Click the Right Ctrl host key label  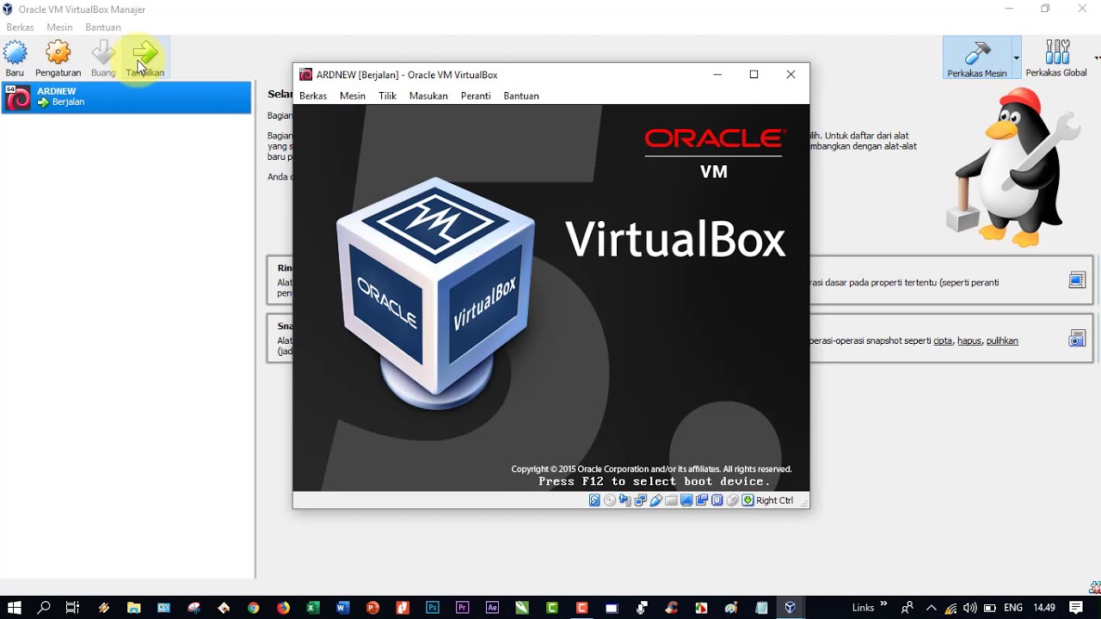[x=775, y=500]
